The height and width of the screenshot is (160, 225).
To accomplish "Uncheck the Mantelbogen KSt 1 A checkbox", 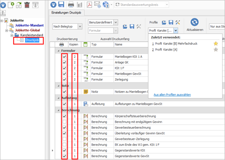I will (65, 57).
